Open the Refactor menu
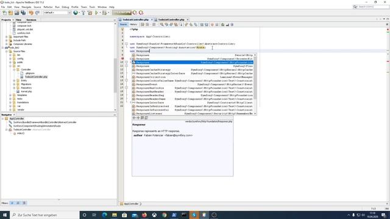 (x=48, y=7)
